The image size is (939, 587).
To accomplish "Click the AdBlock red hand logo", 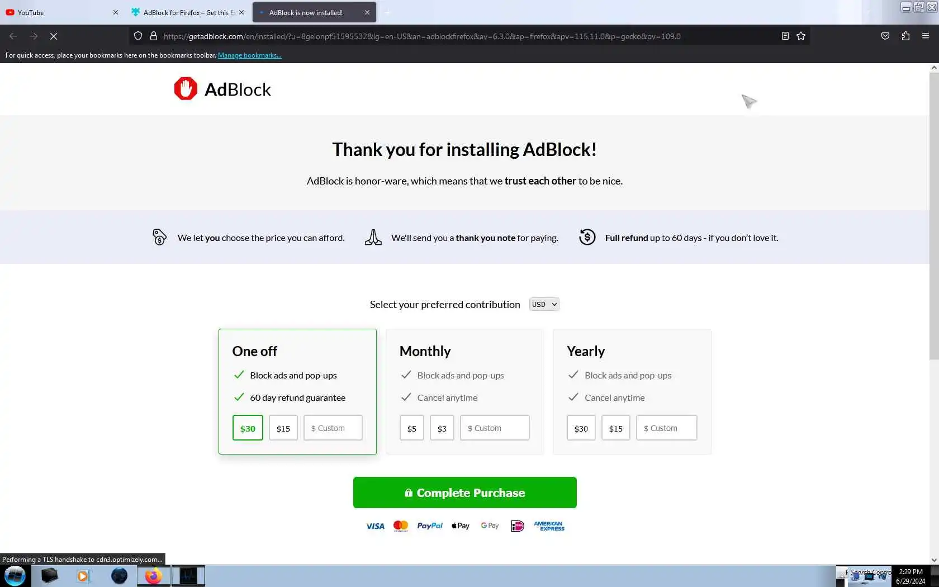I will point(186,89).
